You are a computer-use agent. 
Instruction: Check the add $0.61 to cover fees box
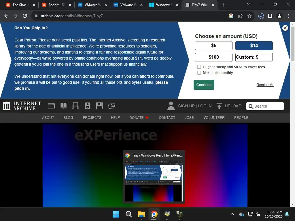pos(199,67)
